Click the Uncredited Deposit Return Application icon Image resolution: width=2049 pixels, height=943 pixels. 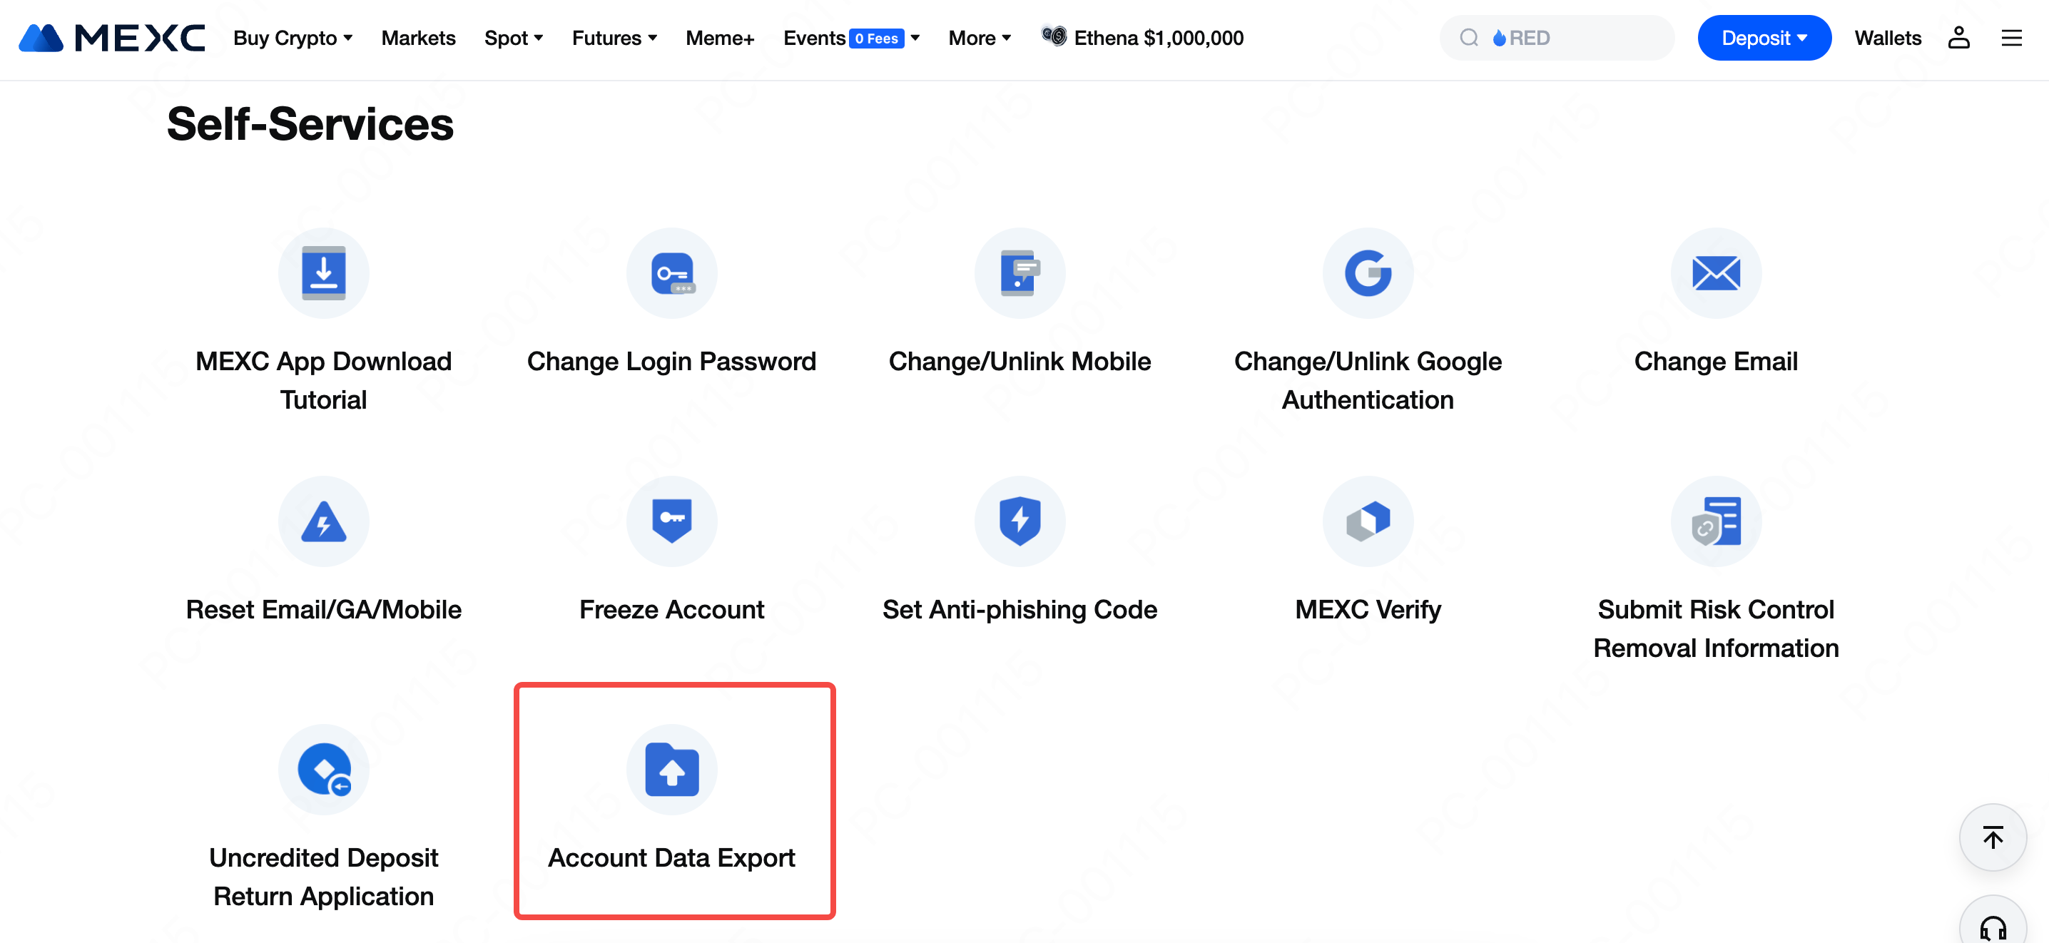click(324, 770)
